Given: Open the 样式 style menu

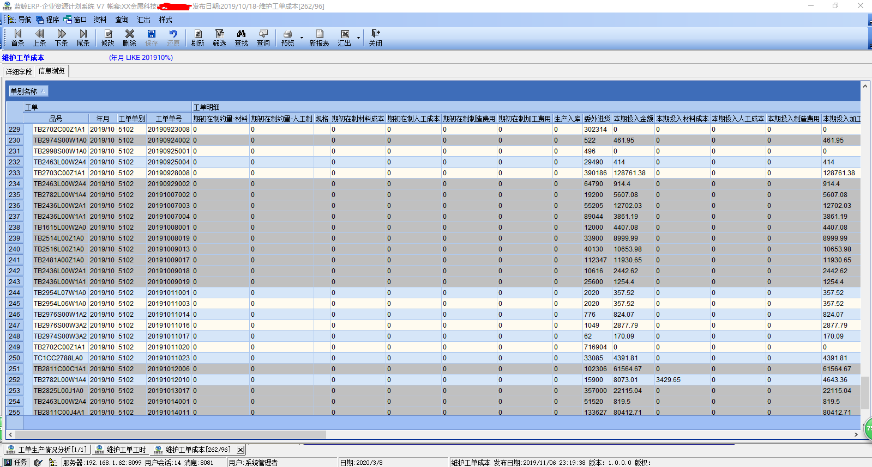Looking at the screenshot, I should tap(166, 20).
